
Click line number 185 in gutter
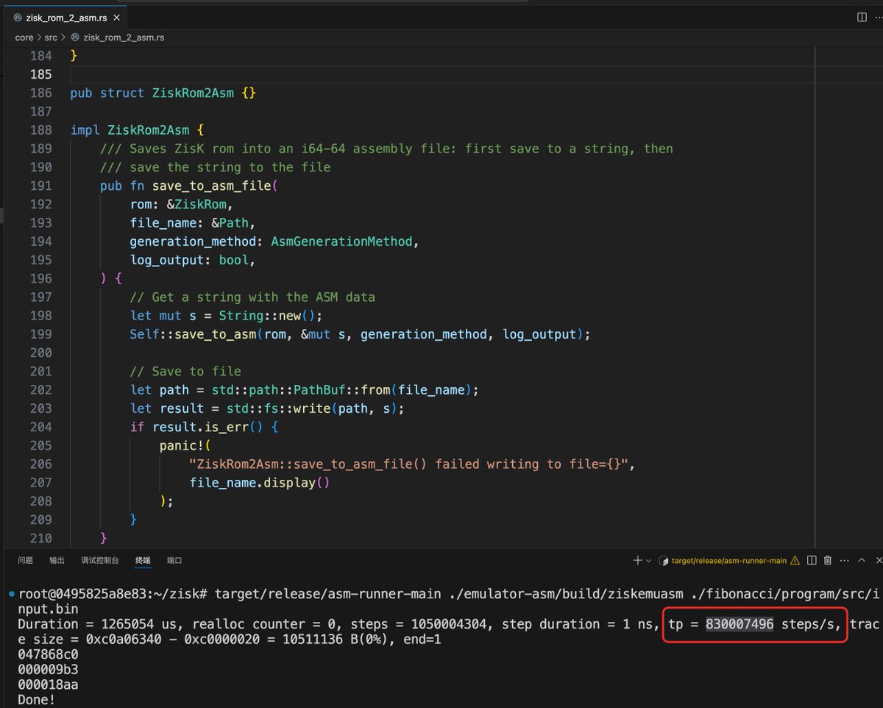(x=40, y=74)
